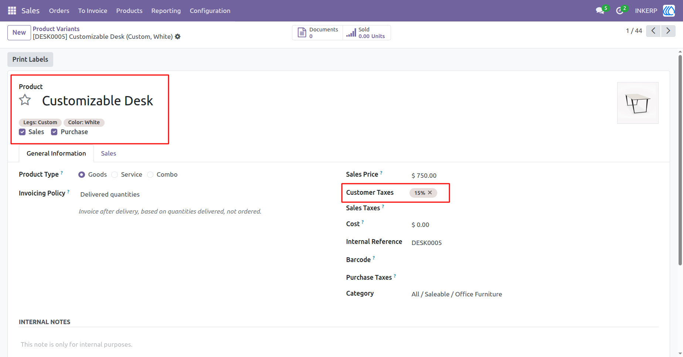This screenshot has height=357, width=683.
Task: Open the activities clock icon
Action: click(x=620, y=11)
